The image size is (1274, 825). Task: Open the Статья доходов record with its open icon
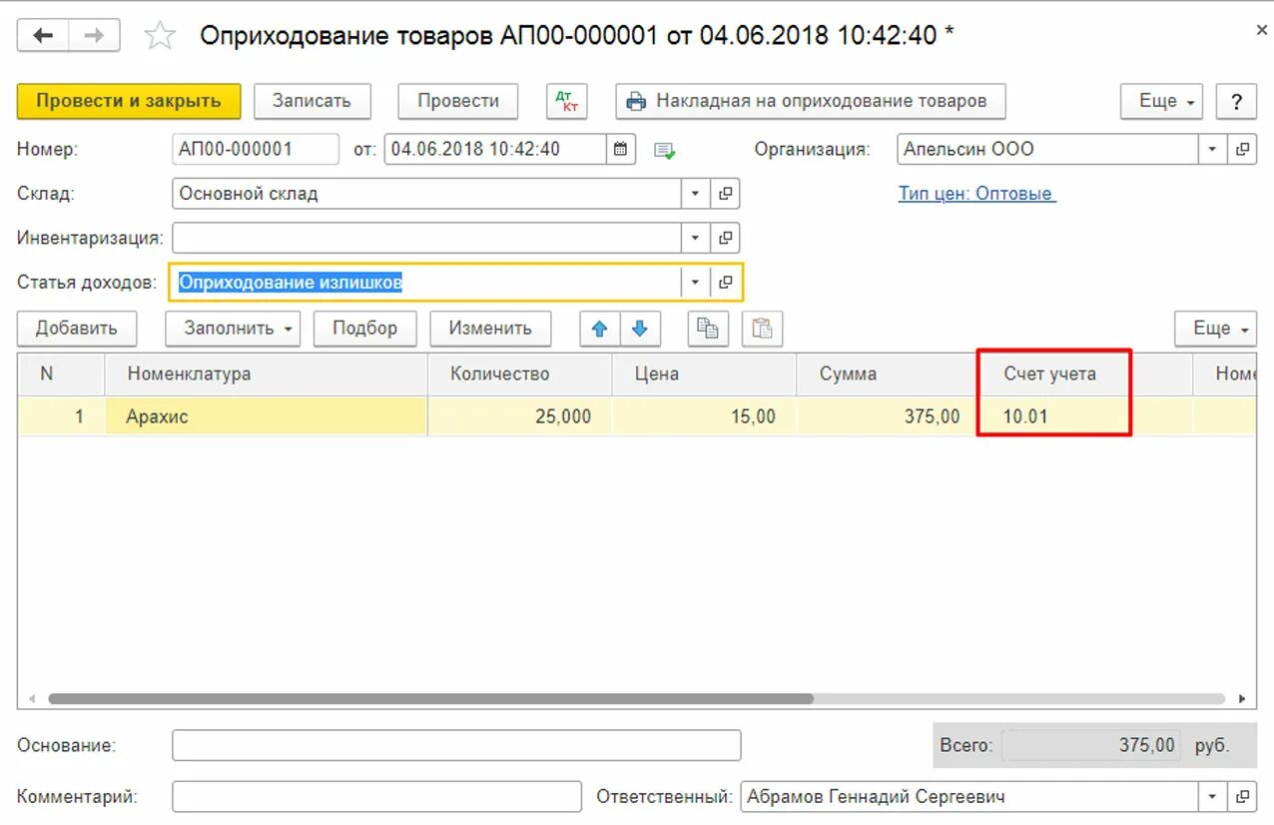[x=726, y=283]
